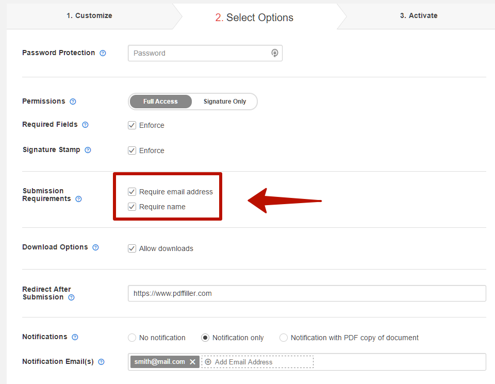The height and width of the screenshot is (384, 495).
Task: Choose Notification with PDF copy option
Action: click(284, 338)
